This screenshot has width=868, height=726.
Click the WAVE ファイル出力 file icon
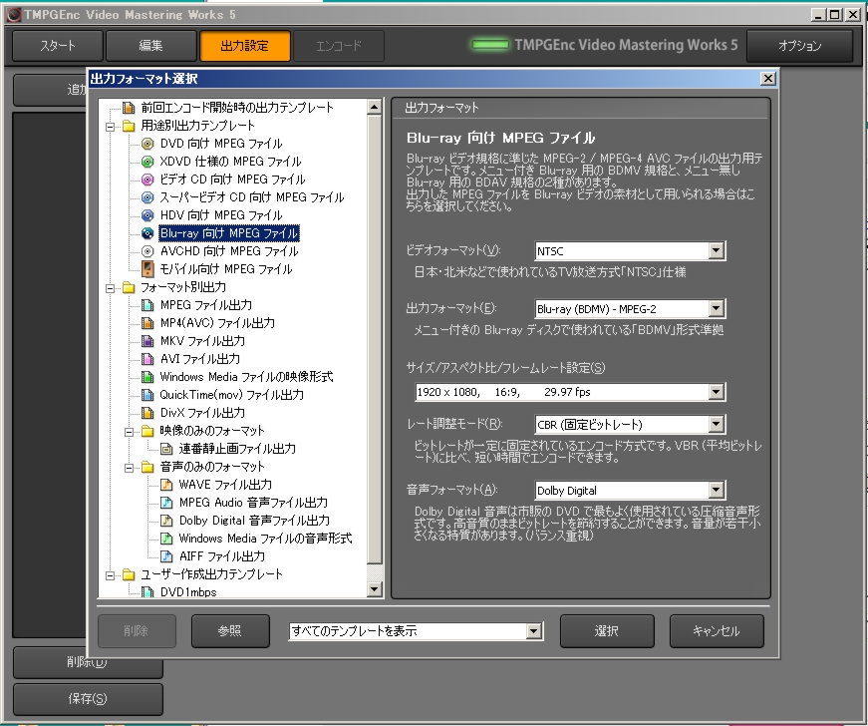(x=166, y=485)
